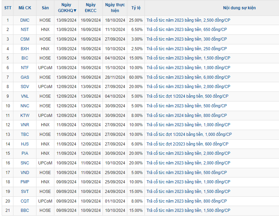Open VNL đợt 1/2024 dividend event
This screenshot has height=216, width=279.
[187, 96]
